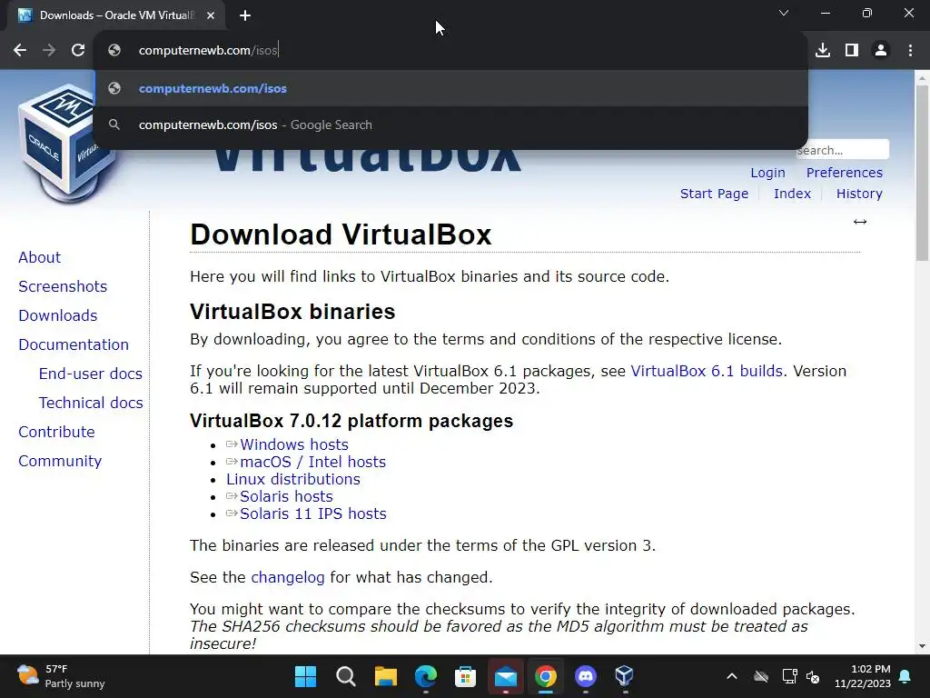The width and height of the screenshot is (930, 698).
Task: Reload the page with the refresh icon
Action: point(78,51)
